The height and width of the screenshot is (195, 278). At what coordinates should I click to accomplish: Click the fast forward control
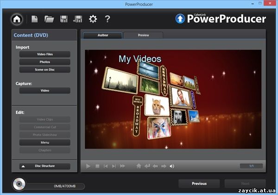point(122,166)
